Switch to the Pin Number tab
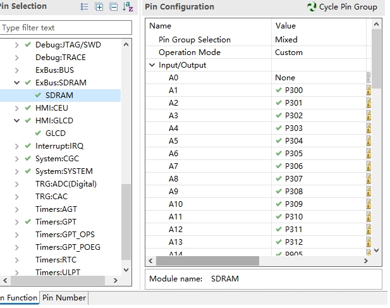Viewport: 390px width, 308px height. point(64,298)
